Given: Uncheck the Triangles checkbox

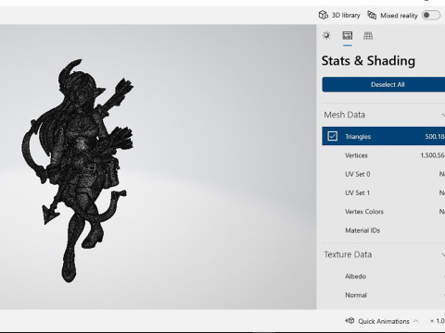Looking at the screenshot, I should click(333, 136).
